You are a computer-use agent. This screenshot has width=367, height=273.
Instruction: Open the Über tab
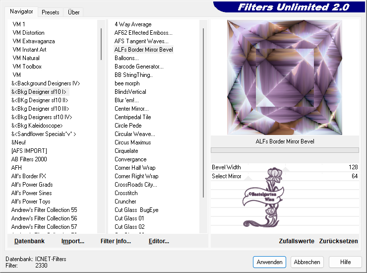pos(73,12)
